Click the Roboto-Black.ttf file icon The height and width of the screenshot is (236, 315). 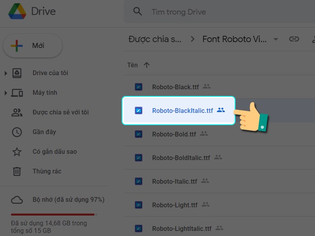(x=139, y=87)
